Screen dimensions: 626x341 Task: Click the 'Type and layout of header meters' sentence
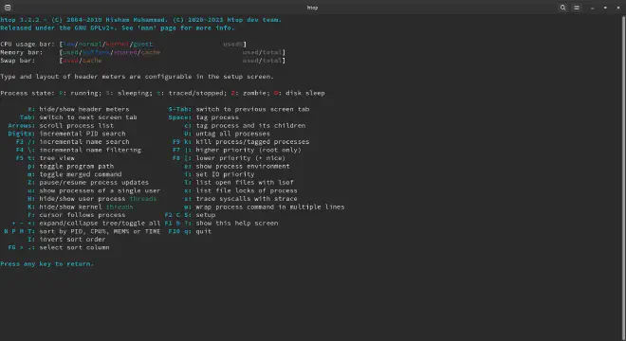coord(137,77)
